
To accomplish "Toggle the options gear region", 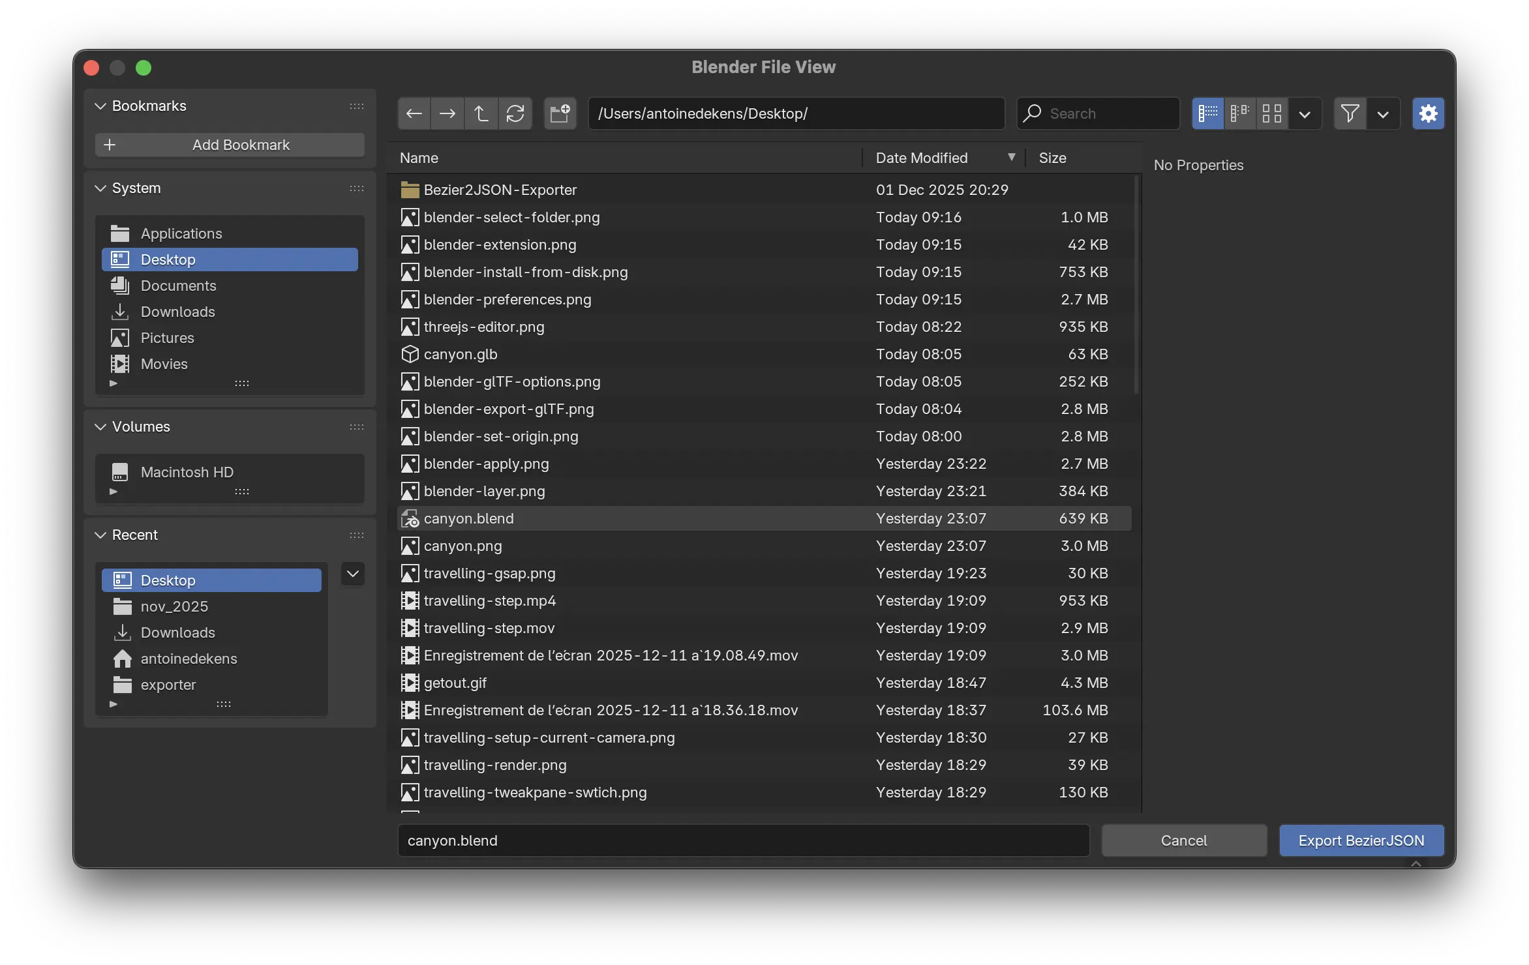I will click(1428, 113).
